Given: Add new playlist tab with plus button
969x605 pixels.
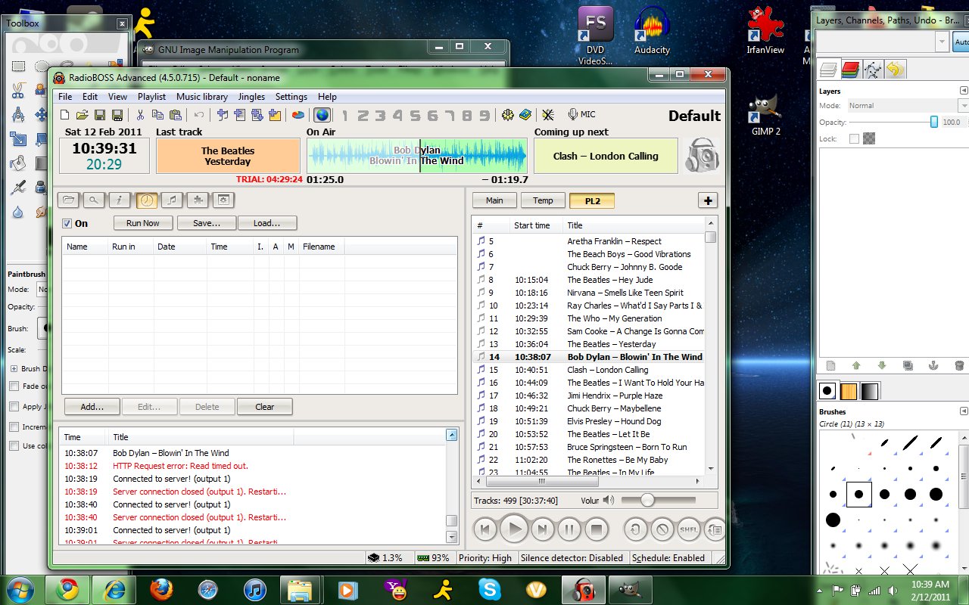Looking at the screenshot, I should [x=708, y=200].
